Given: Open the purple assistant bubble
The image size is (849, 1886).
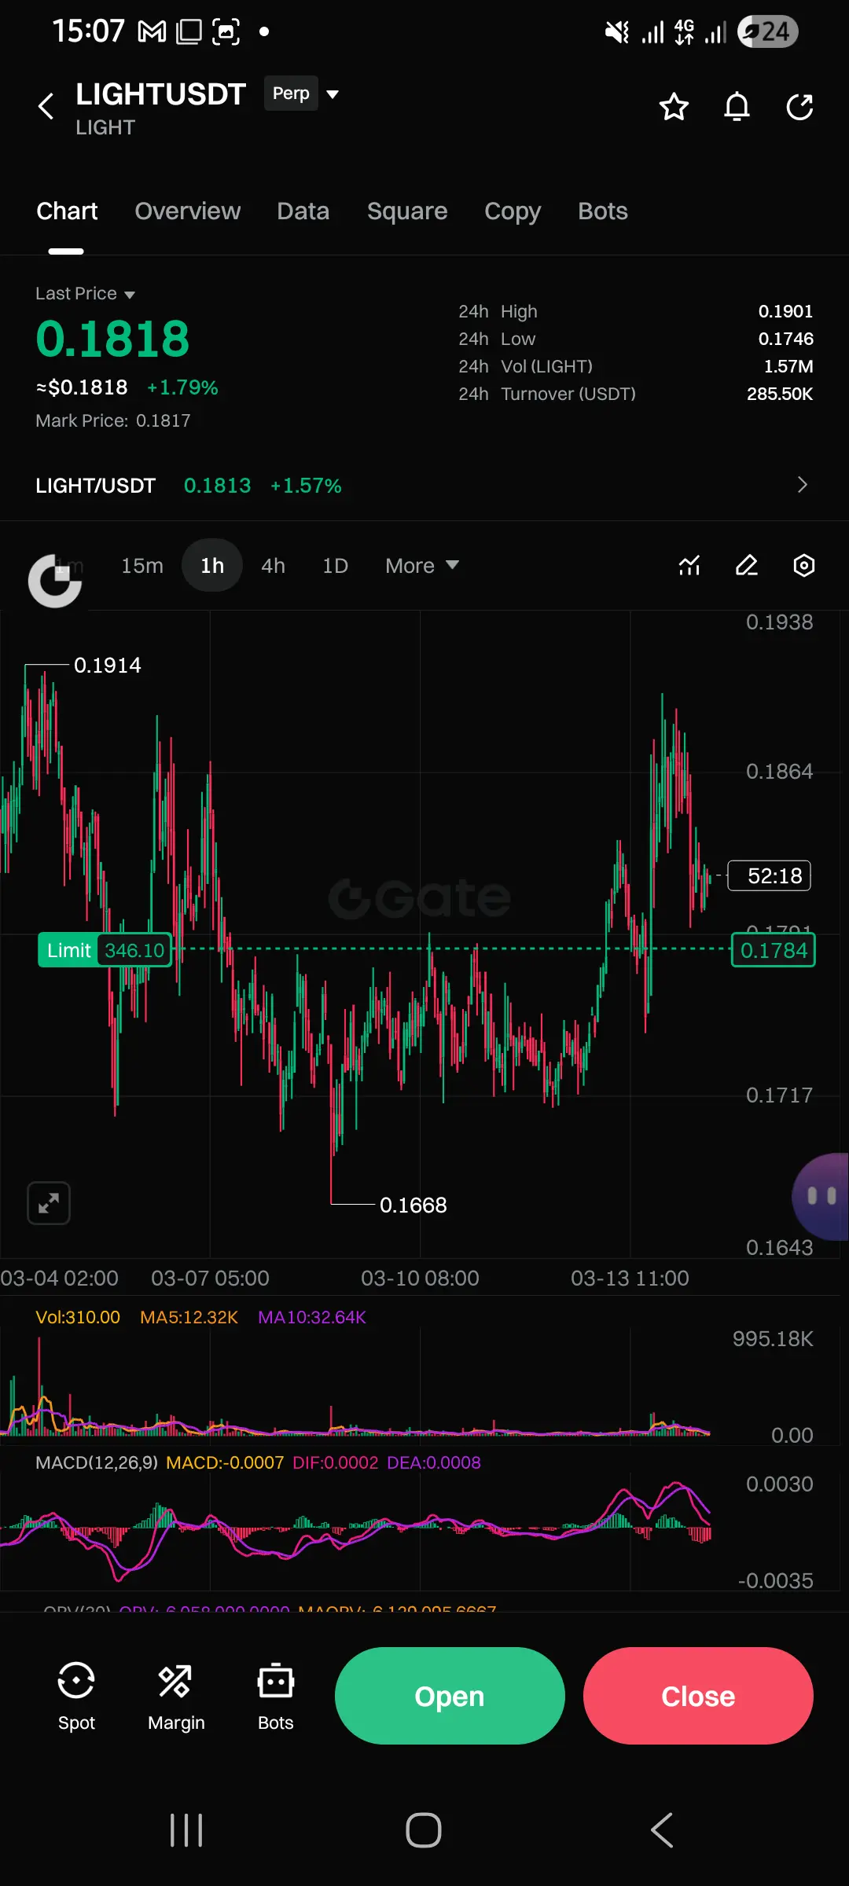Looking at the screenshot, I should pos(821,1196).
